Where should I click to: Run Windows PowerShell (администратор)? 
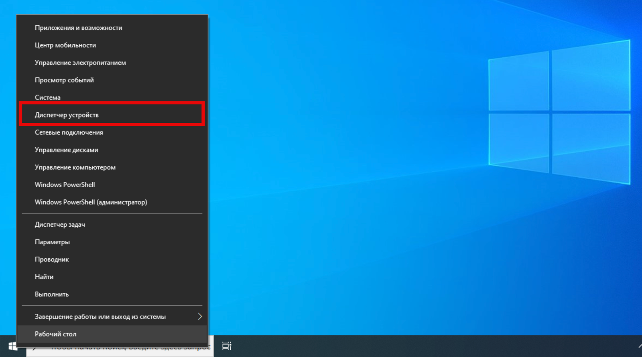point(112,202)
